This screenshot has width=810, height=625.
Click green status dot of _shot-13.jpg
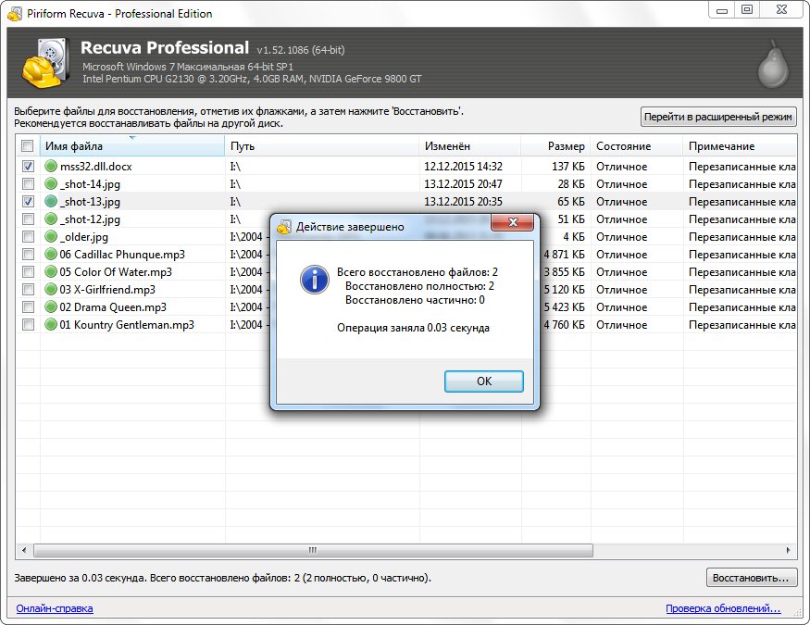pyautogui.click(x=51, y=202)
